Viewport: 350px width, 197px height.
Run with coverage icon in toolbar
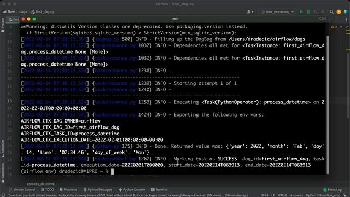(x=316, y=12)
